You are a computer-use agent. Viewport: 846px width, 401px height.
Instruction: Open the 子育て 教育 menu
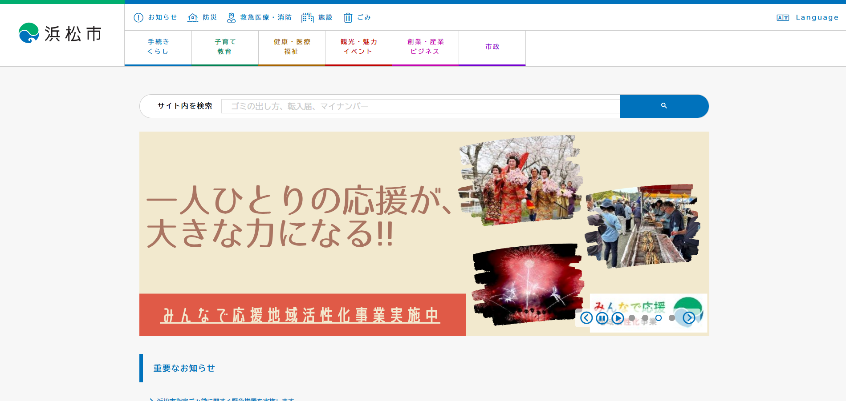225,48
